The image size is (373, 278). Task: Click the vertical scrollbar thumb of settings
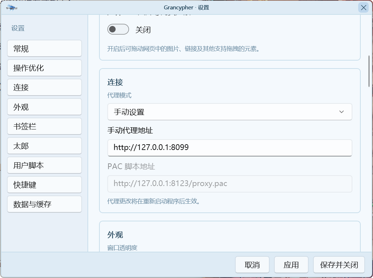pyautogui.click(x=369, y=71)
